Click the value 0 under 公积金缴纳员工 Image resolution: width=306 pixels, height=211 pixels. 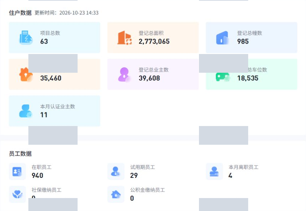(132, 198)
